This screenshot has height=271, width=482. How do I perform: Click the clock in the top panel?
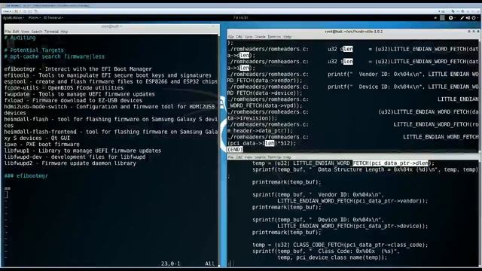241,18
